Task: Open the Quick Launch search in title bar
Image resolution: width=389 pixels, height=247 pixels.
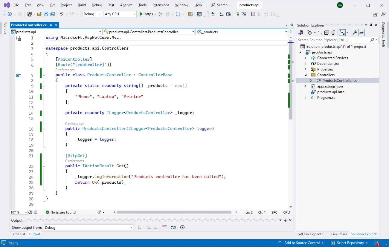Action: tap(221, 5)
